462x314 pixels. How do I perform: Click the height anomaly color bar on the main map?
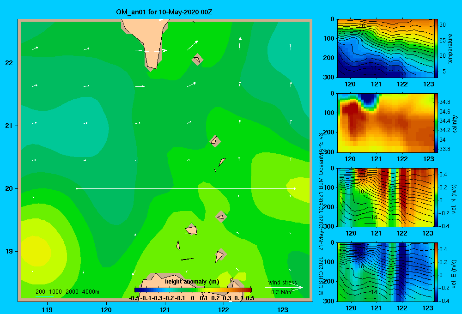click(193, 290)
